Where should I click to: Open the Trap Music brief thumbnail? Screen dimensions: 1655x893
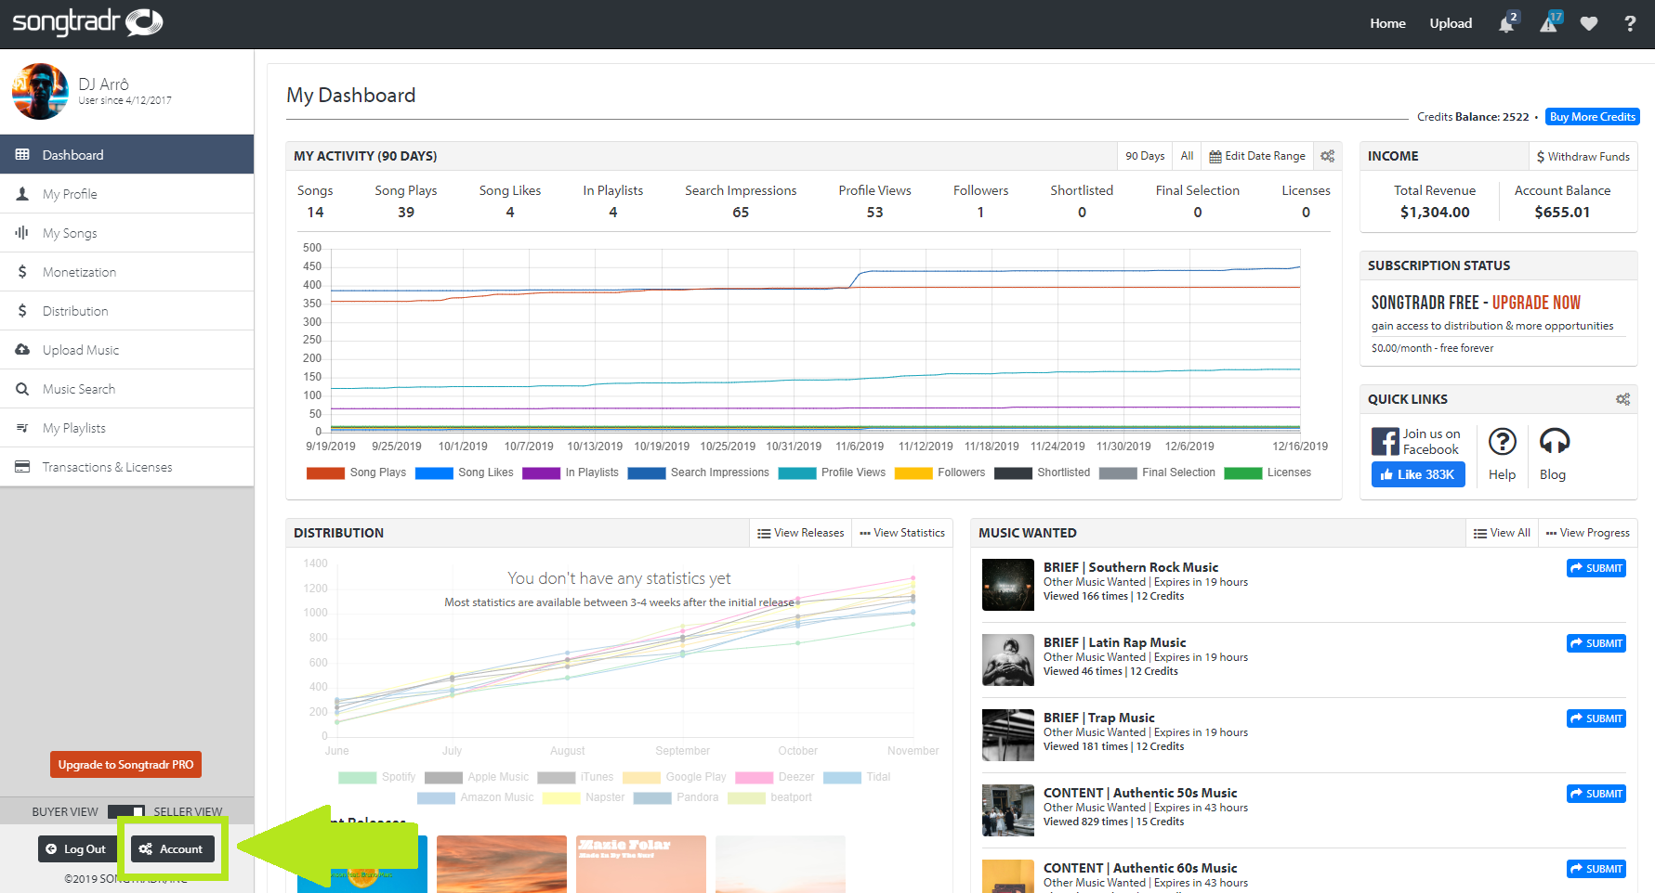coord(1007,735)
